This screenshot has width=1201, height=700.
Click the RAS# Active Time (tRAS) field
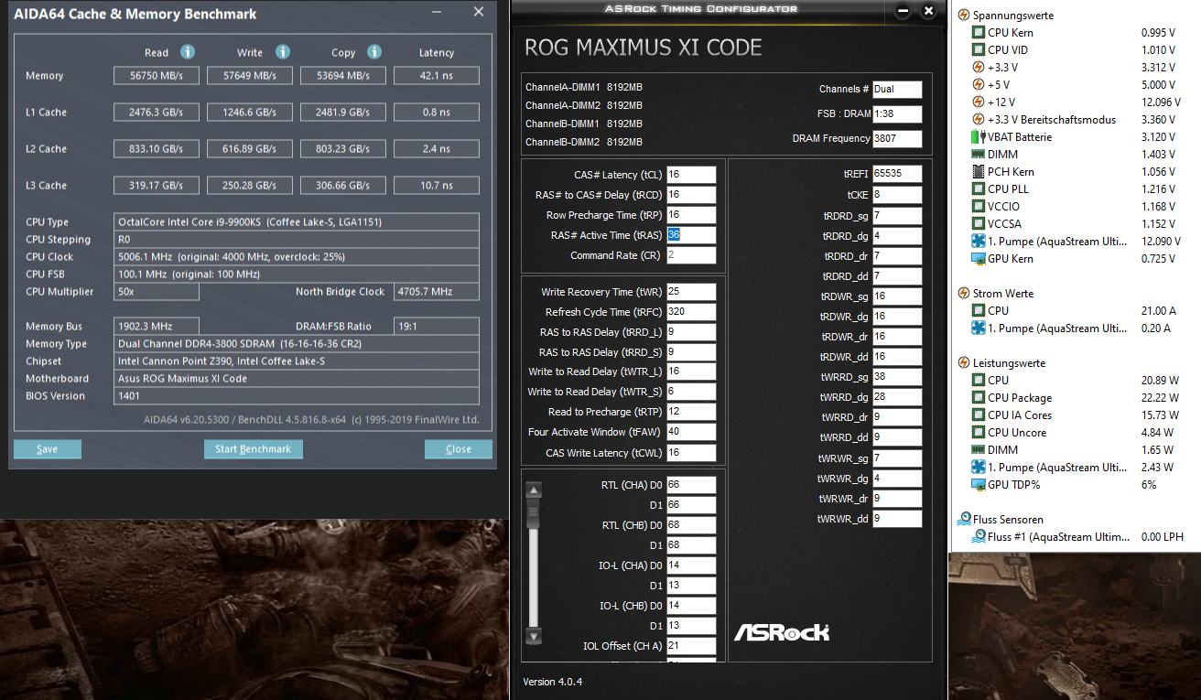click(691, 235)
